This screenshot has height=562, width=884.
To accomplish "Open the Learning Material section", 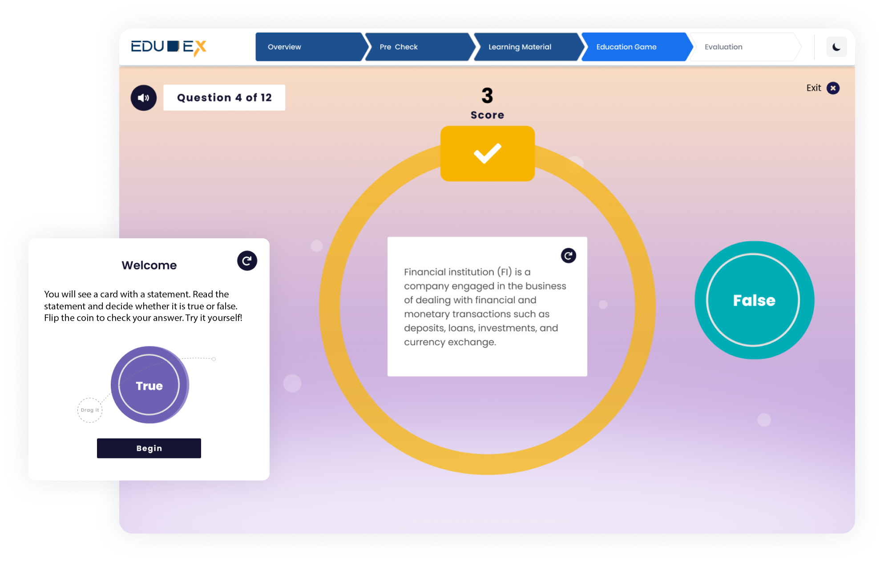I will tap(520, 47).
